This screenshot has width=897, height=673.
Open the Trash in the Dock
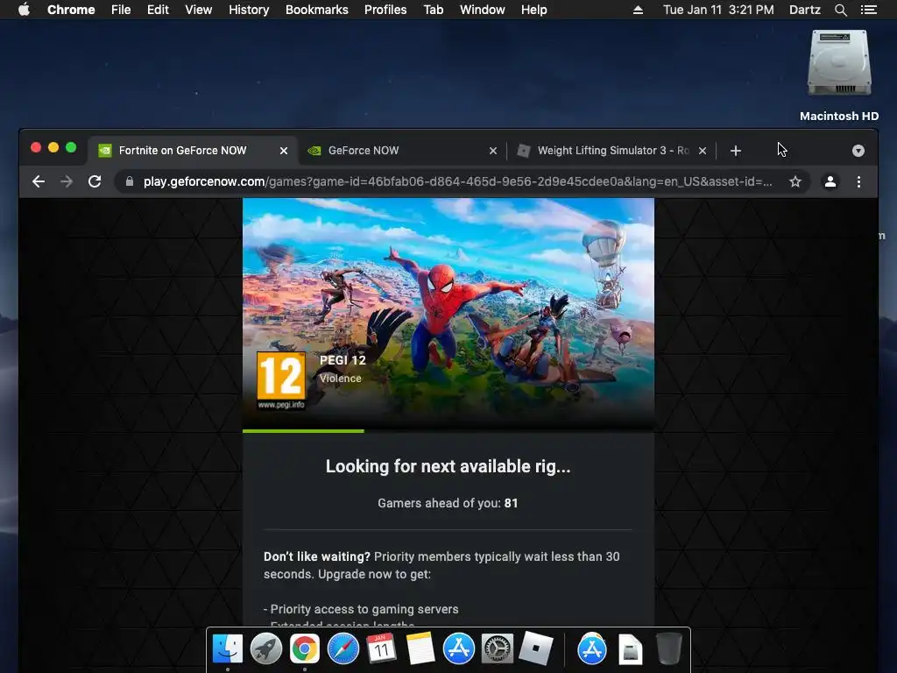pos(668,649)
